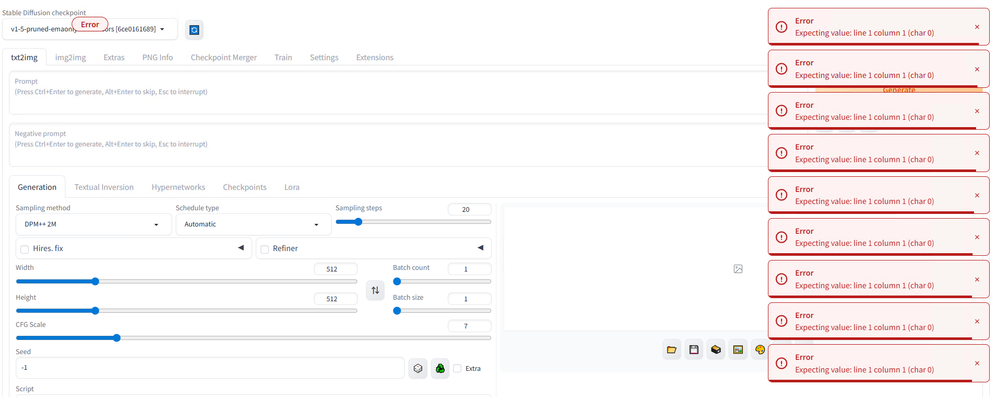Reuse the last seed with the recycle icon
The height and width of the screenshot is (397, 996).
440,369
